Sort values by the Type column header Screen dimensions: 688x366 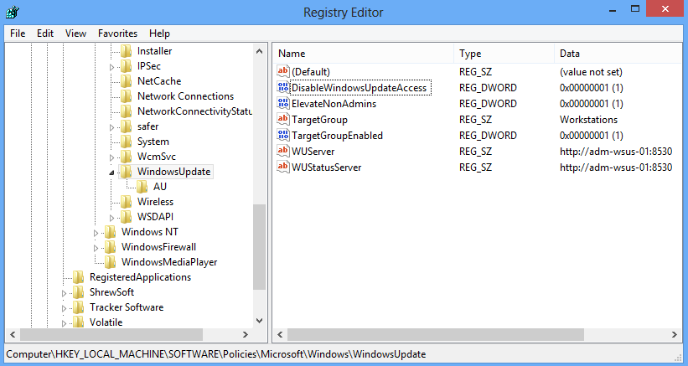pyautogui.click(x=504, y=54)
